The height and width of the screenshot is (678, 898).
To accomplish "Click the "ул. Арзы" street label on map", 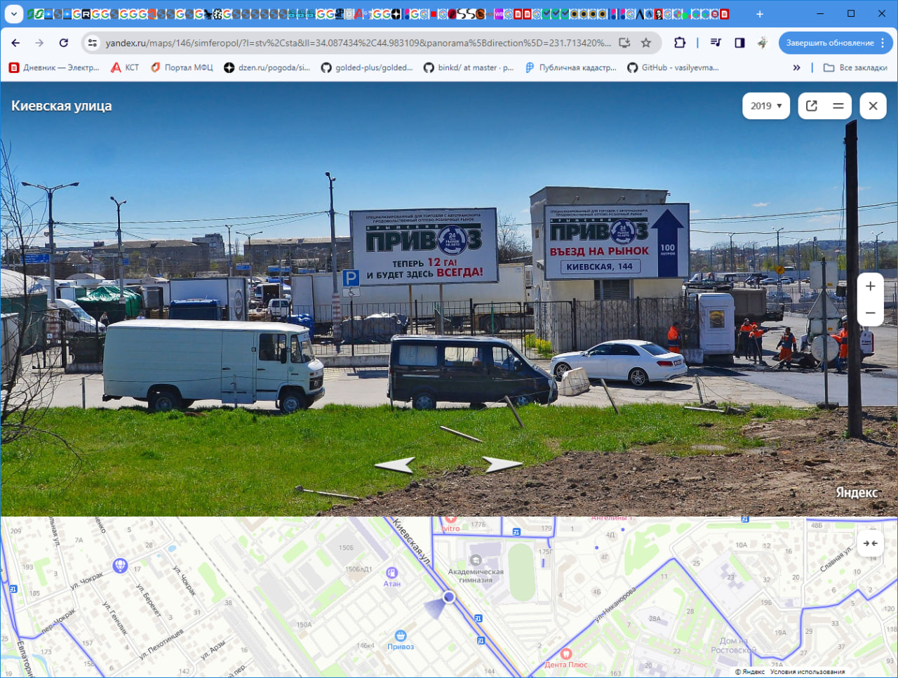I will [213, 649].
